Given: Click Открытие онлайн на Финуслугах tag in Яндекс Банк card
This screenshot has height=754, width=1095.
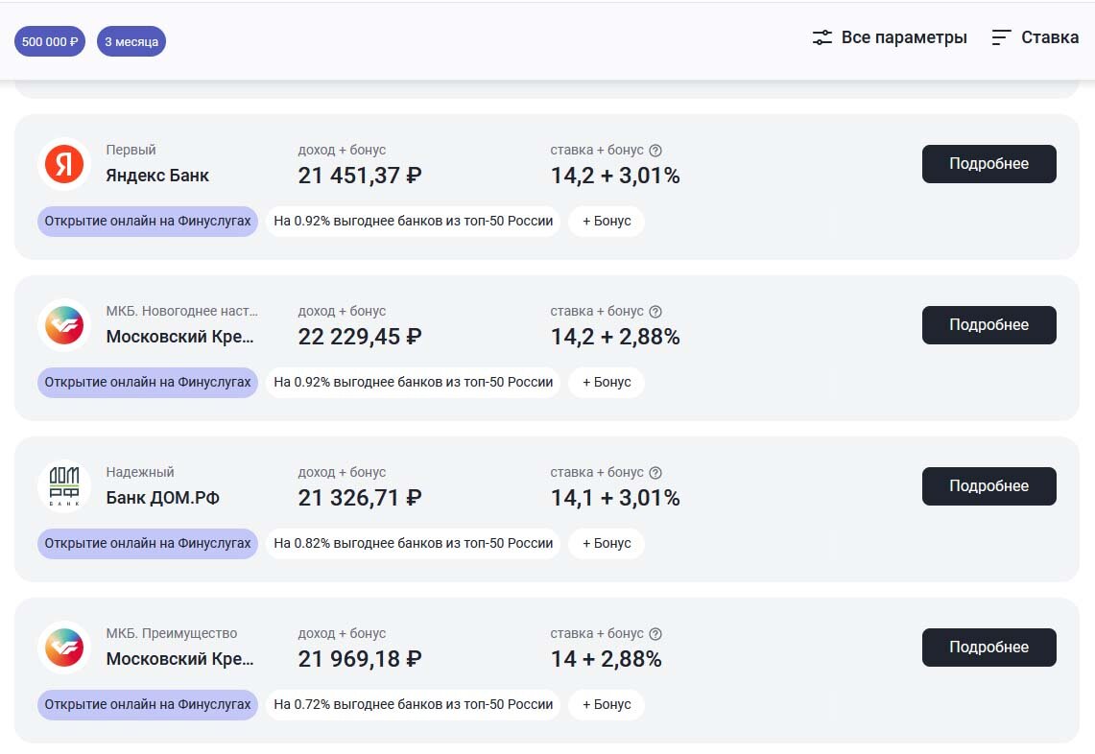Looking at the screenshot, I should point(148,222).
